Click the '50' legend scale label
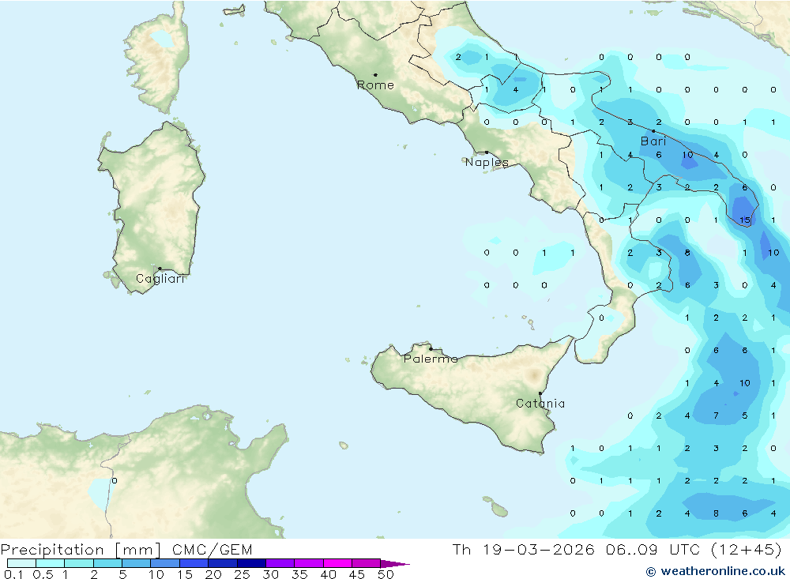Viewport: 790px width, 579px height. click(386, 574)
